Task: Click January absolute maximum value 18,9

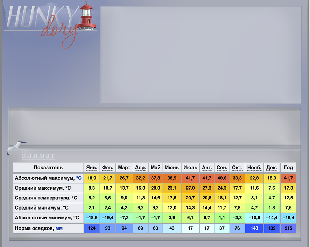Action: [92, 178]
